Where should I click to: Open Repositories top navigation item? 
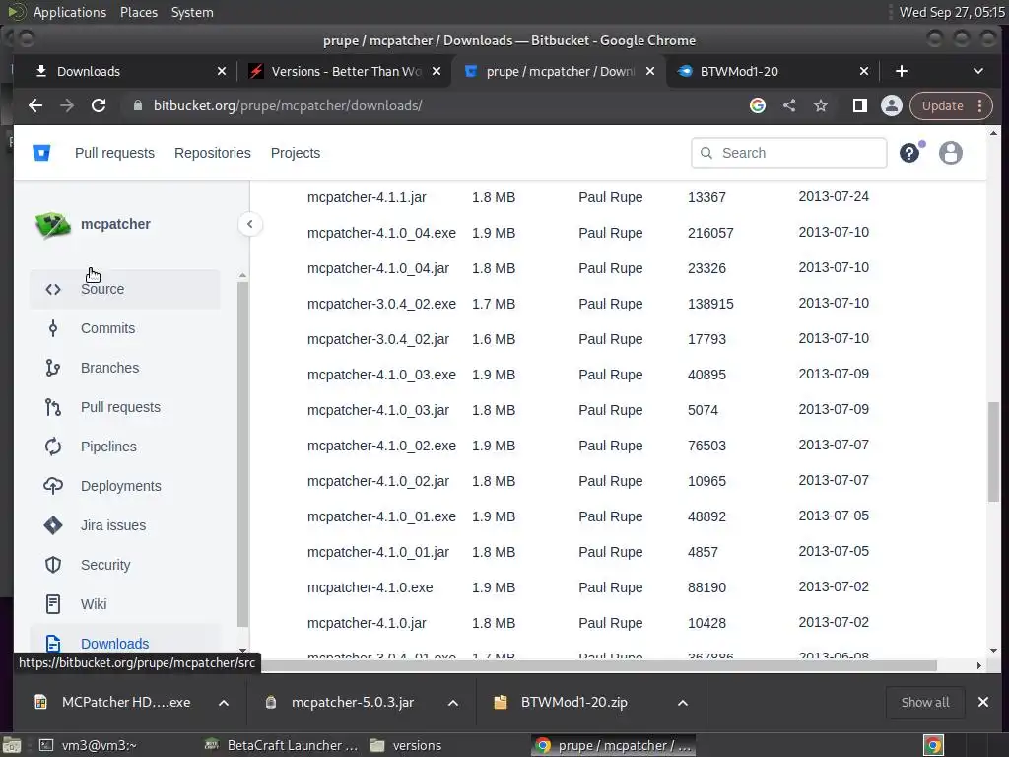coord(213,153)
